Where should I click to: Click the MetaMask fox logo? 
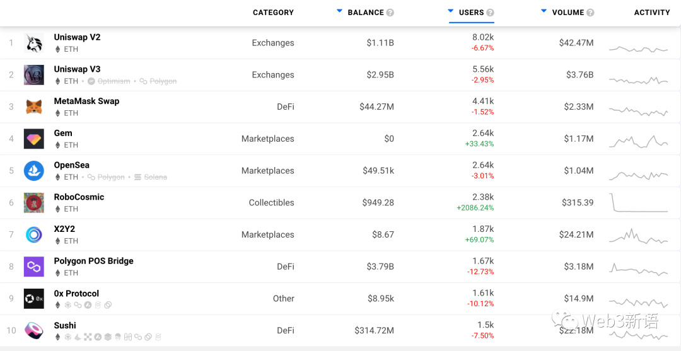pos(34,106)
